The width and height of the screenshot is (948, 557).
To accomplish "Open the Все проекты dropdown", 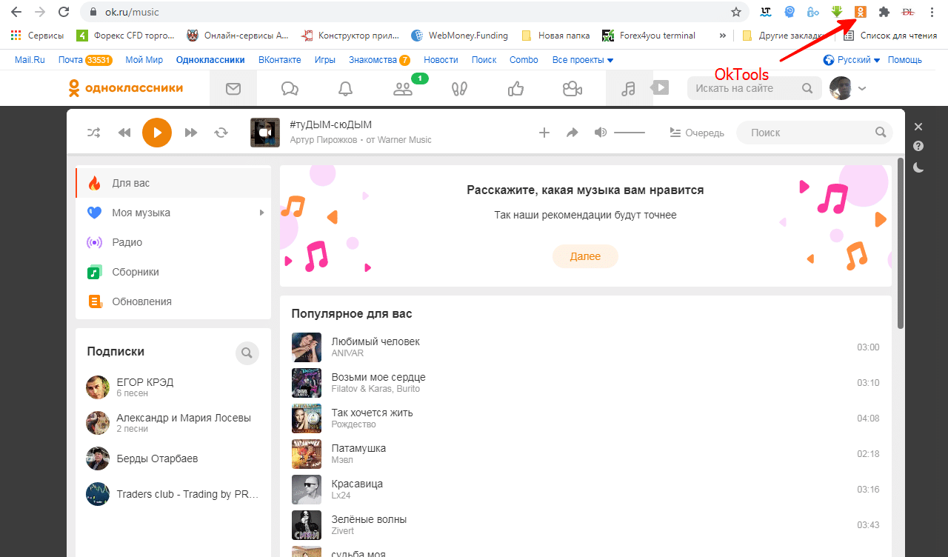I will click(583, 60).
